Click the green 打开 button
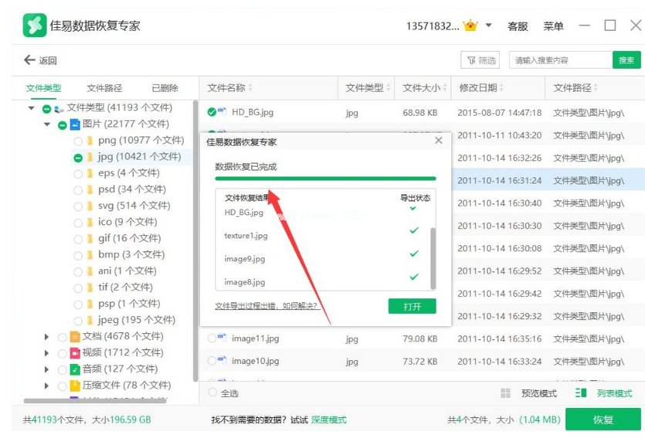 tap(412, 306)
